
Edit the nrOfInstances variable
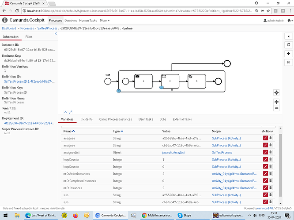pos(265,188)
